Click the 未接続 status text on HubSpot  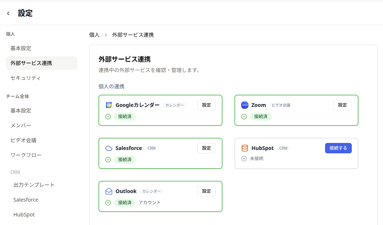click(x=257, y=159)
